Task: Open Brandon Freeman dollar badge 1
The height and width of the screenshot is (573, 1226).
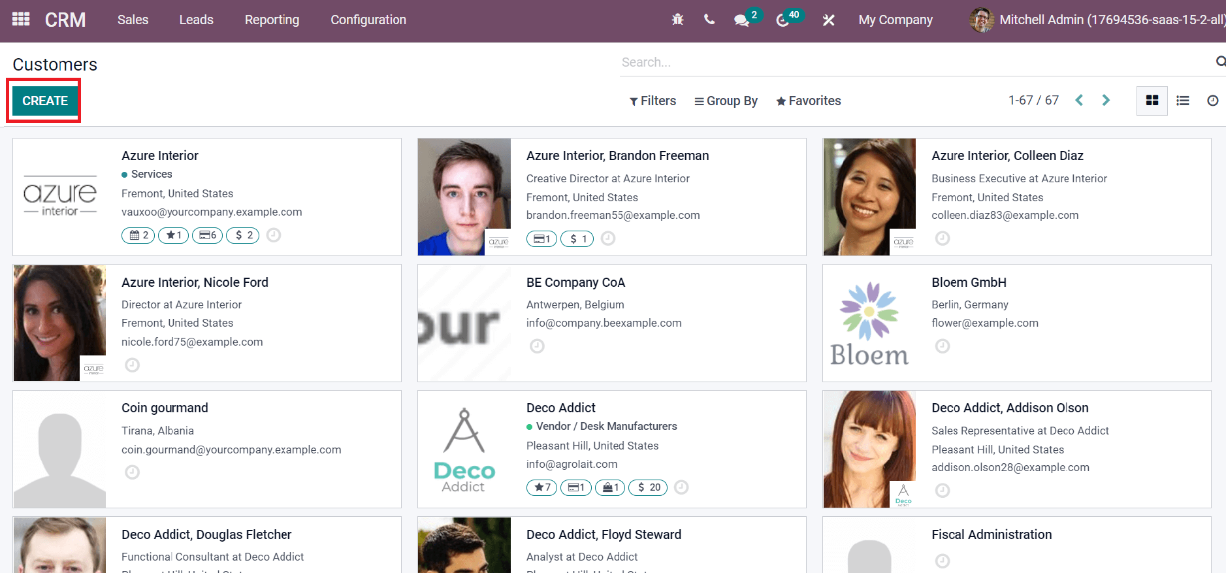Action: click(577, 239)
